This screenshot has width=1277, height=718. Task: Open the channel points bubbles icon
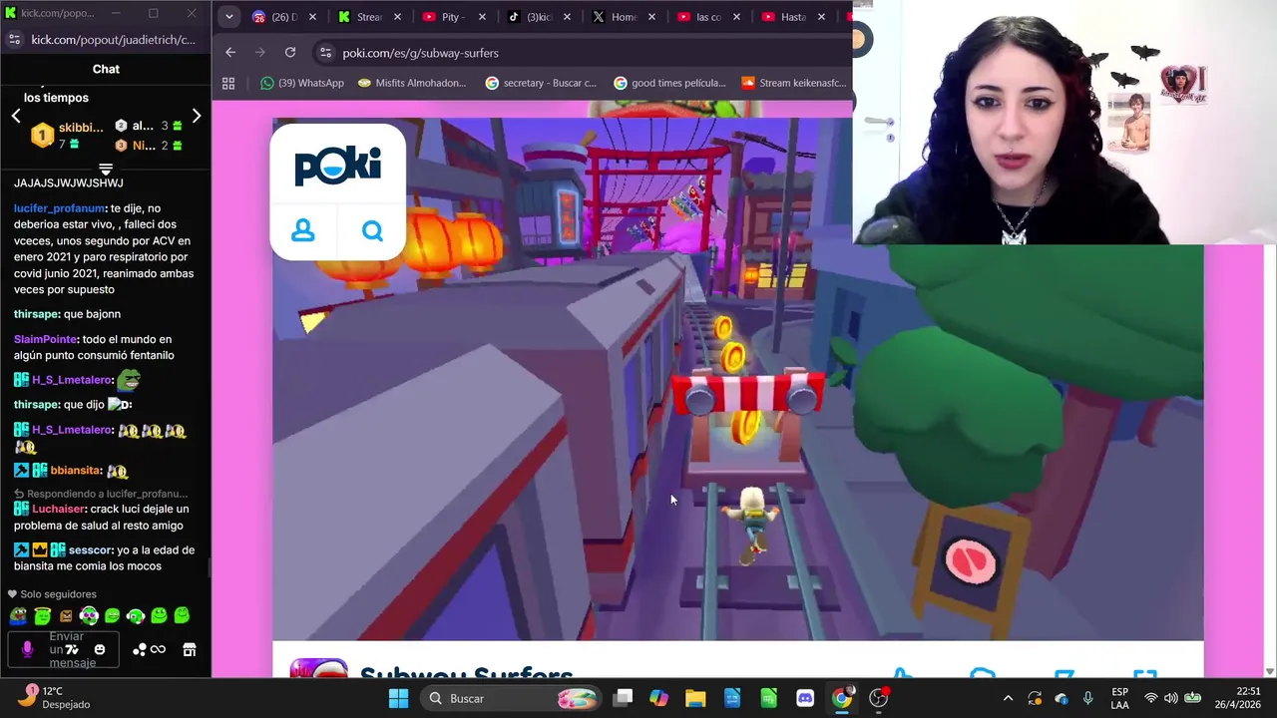139,650
